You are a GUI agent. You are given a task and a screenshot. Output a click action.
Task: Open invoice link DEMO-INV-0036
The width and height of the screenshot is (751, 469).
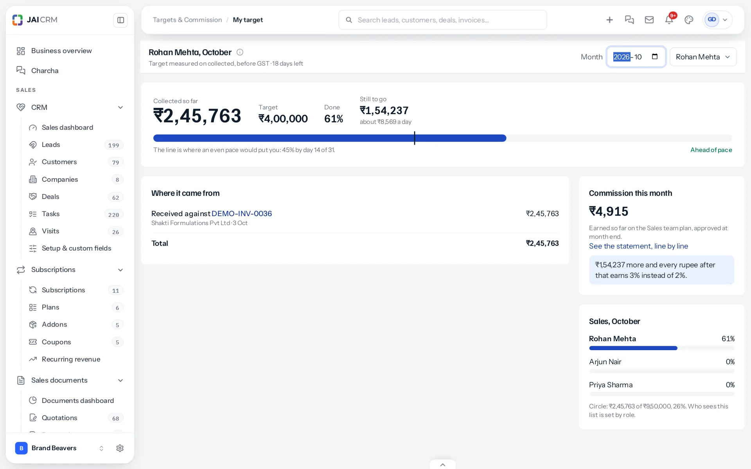(242, 213)
